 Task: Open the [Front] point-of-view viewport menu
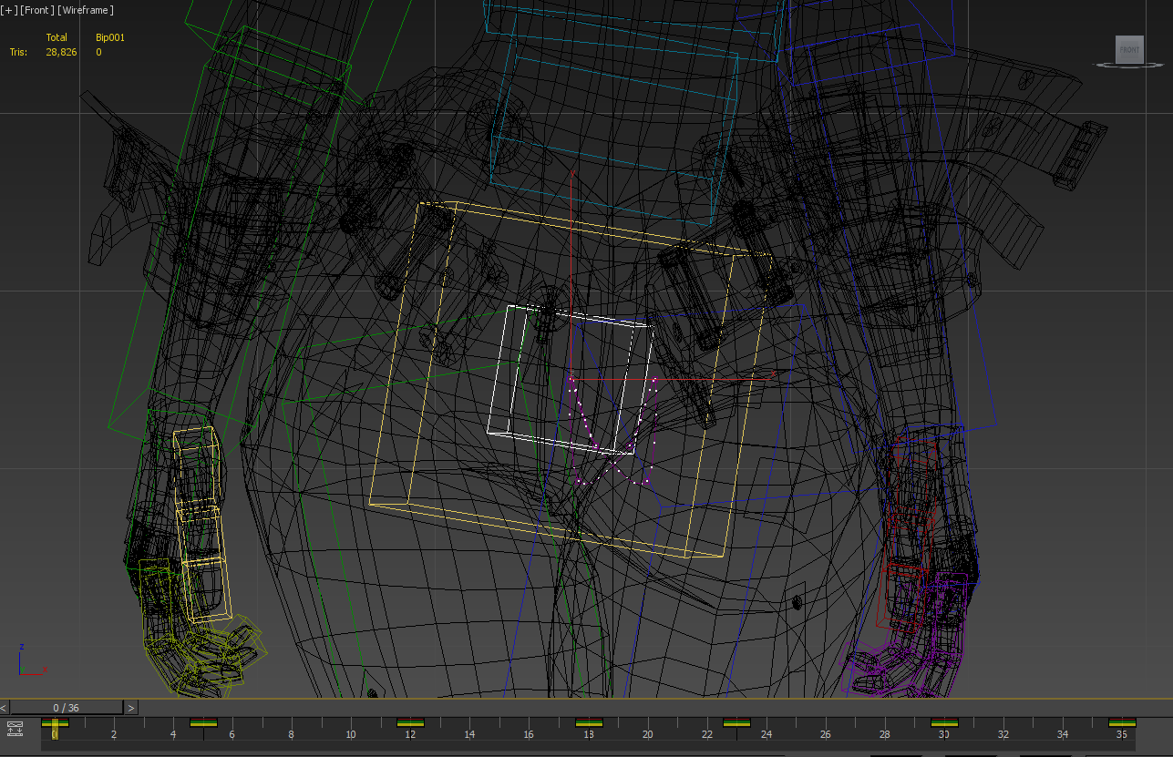[36, 10]
